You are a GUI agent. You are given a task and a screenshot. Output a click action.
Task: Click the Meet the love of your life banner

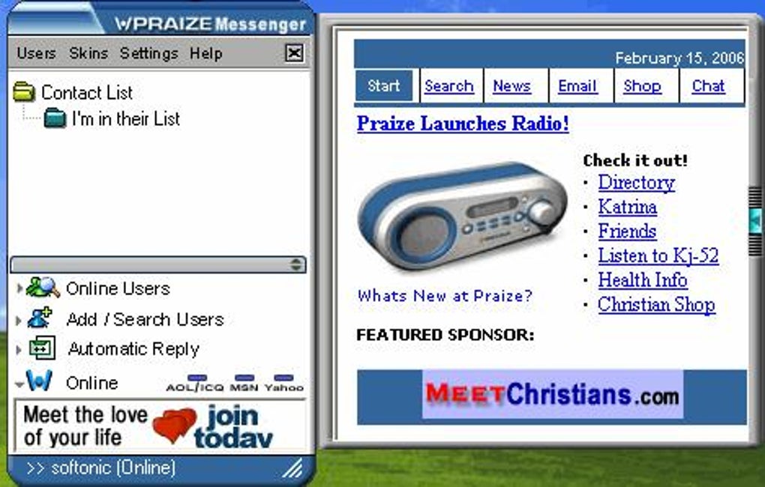click(x=160, y=426)
